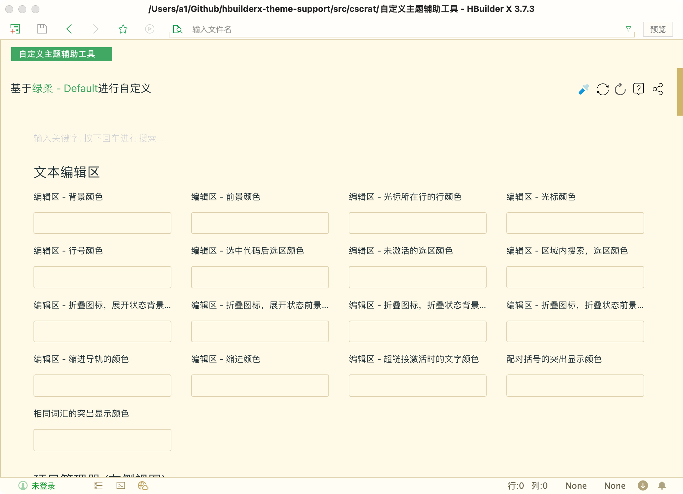The image size is (683, 494).
Task: Click the 超链接激活时的文字颜色 color box
Action: pyautogui.click(x=418, y=386)
